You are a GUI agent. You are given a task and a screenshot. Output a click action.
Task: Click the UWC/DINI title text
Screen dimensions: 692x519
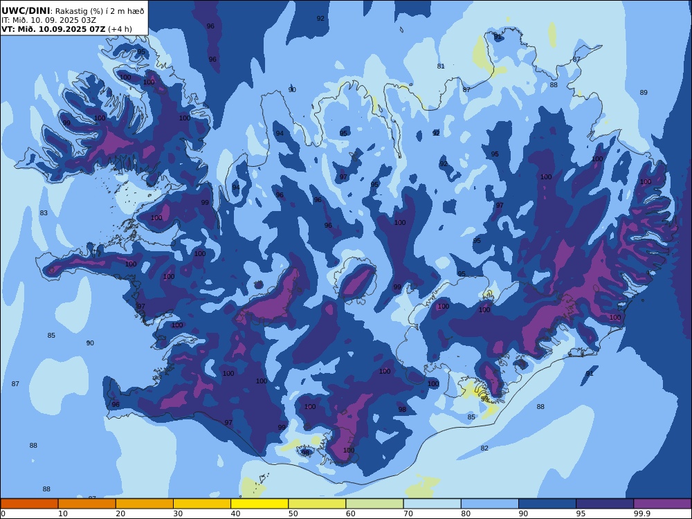(26, 10)
